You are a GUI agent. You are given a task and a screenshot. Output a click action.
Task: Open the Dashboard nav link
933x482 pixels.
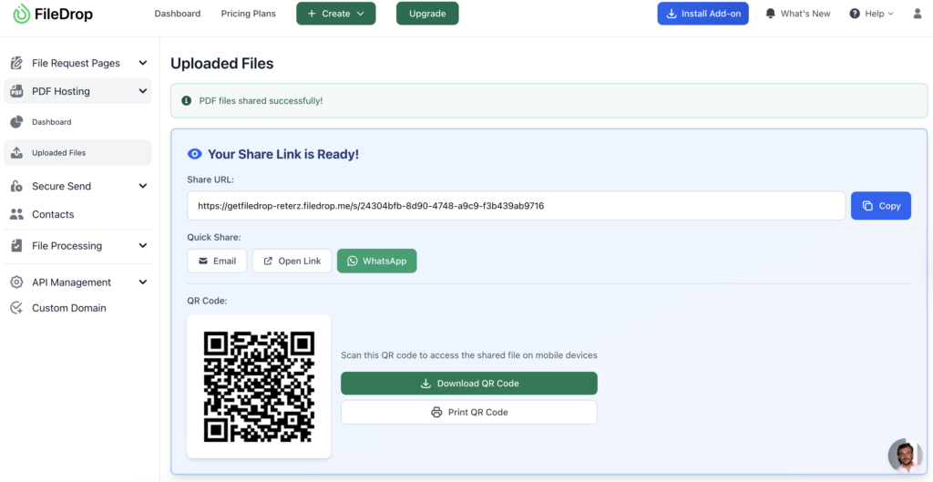click(x=178, y=14)
